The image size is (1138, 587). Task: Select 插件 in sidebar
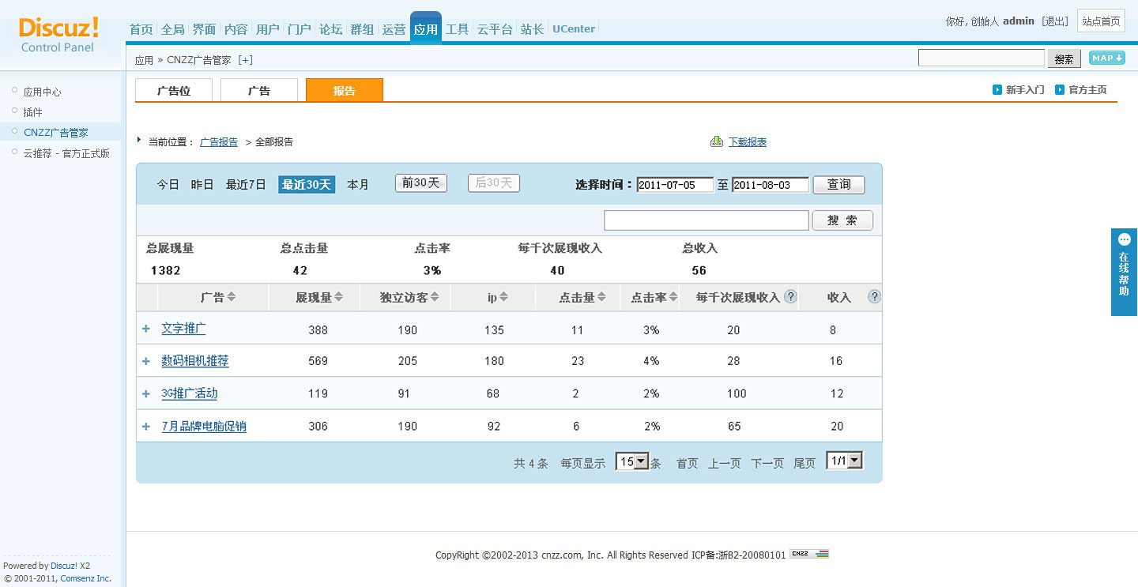point(32,112)
